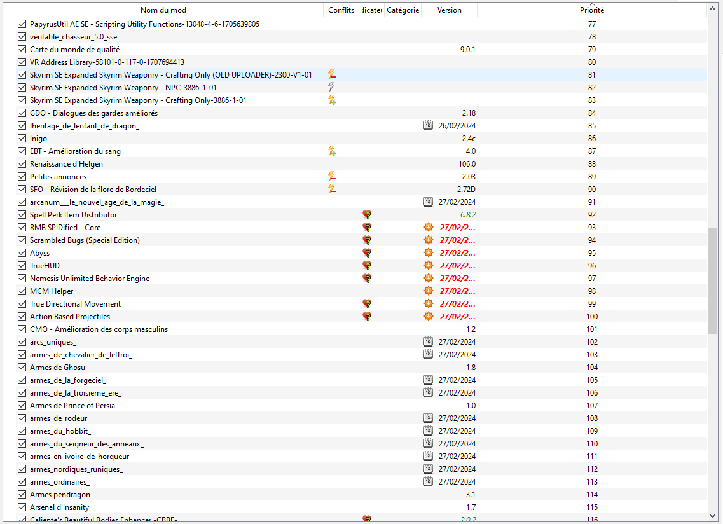Click conflict icon for Crafting Only (OLD UPLOADER) mod
The image size is (723, 524).
pos(332,74)
